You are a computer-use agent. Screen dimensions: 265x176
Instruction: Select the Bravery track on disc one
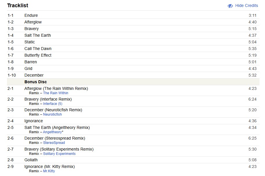pos(31,29)
